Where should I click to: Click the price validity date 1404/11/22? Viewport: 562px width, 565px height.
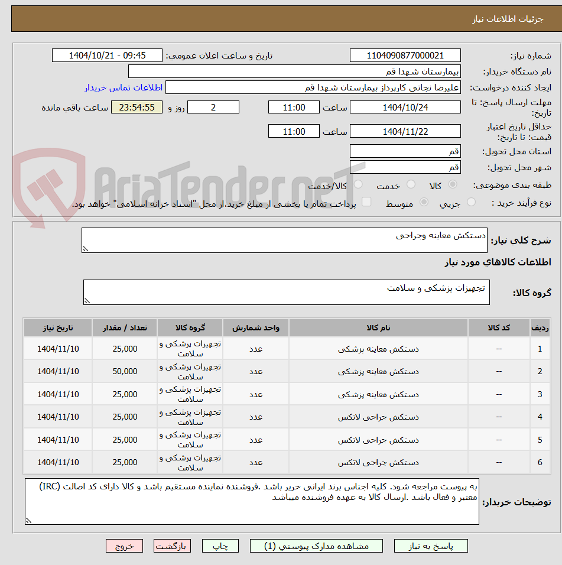[x=405, y=131]
